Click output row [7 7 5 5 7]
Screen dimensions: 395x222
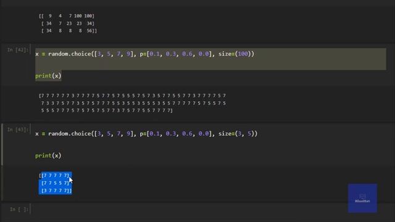pos(55,183)
